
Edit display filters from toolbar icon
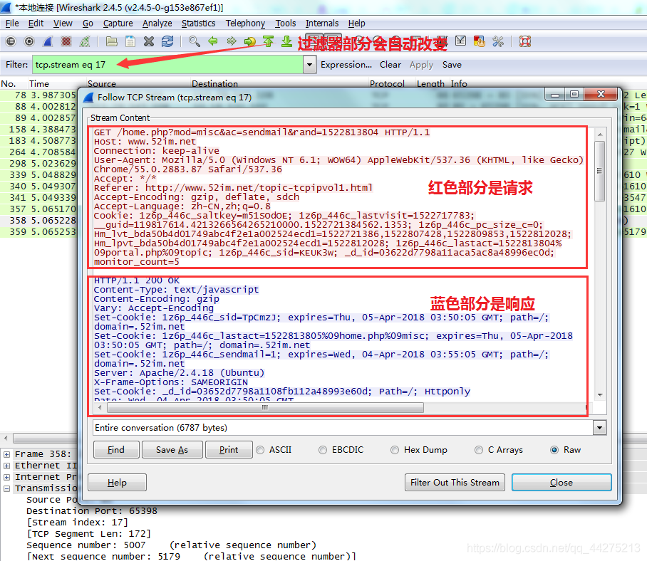click(x=461, y=41)
